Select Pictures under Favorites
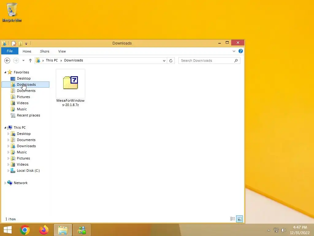The image size is (314, 236). tap(23, 97)
